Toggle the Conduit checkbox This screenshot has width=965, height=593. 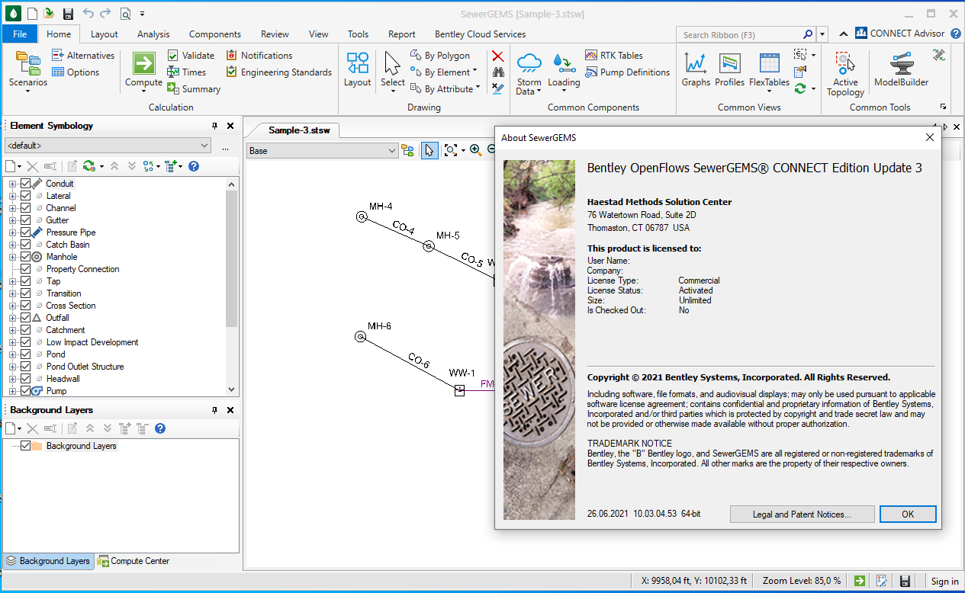pyautogui.click(x=25, y=184)
